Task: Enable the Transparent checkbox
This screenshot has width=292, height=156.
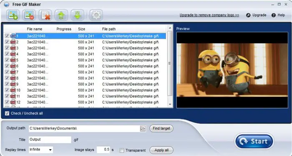Action: [x=122, y=150]
